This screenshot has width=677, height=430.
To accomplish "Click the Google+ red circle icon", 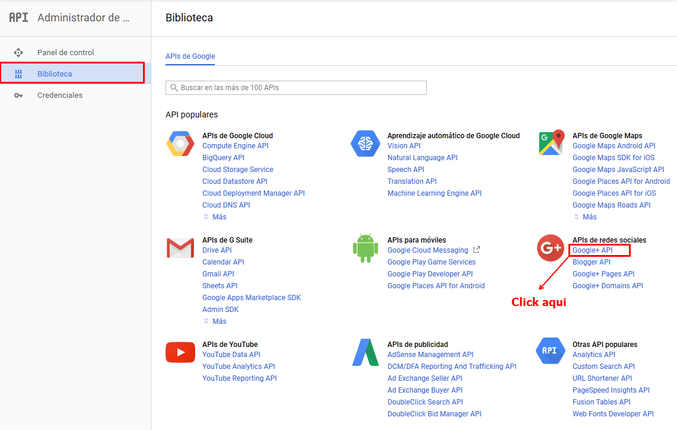I will point(551,248).
